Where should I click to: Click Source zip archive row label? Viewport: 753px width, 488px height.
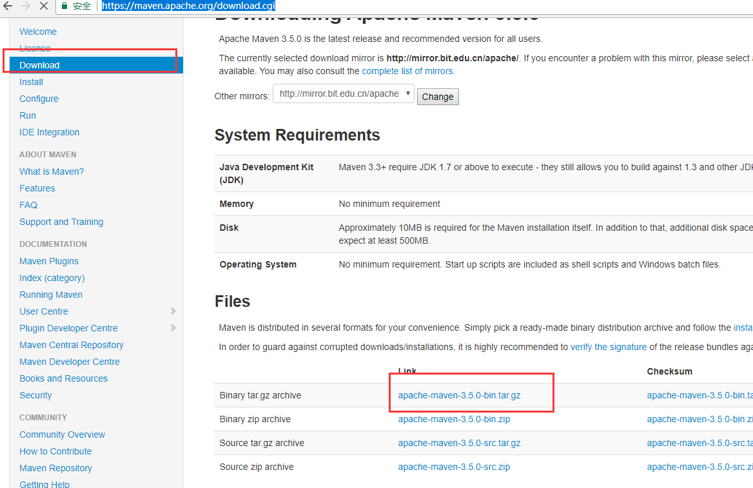coord(257,467)
